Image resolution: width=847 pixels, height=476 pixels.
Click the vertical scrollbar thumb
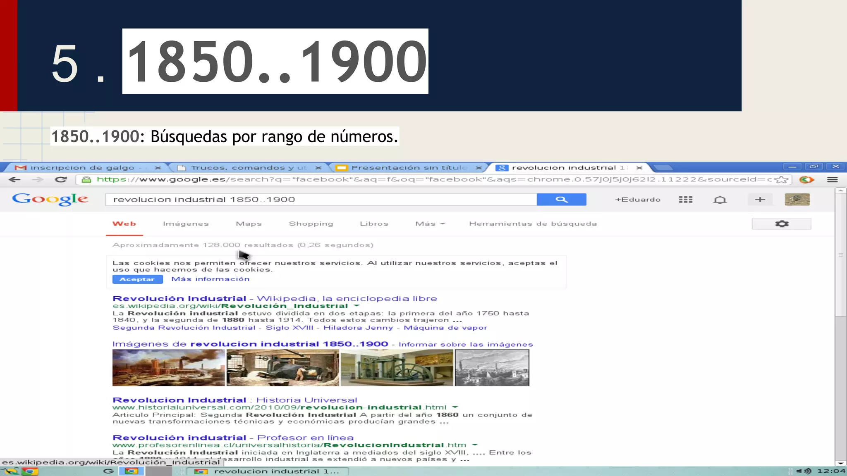click(840, 255)
